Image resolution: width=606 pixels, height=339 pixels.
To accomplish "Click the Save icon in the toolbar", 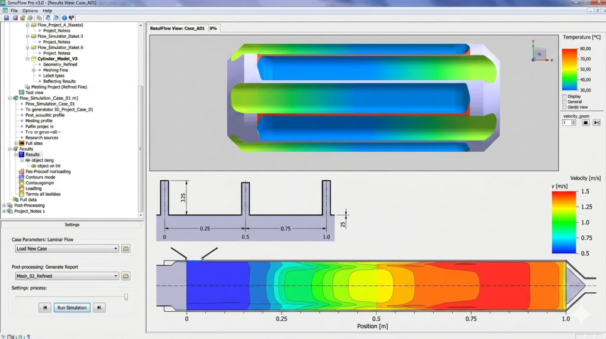I will pos(7,18).
